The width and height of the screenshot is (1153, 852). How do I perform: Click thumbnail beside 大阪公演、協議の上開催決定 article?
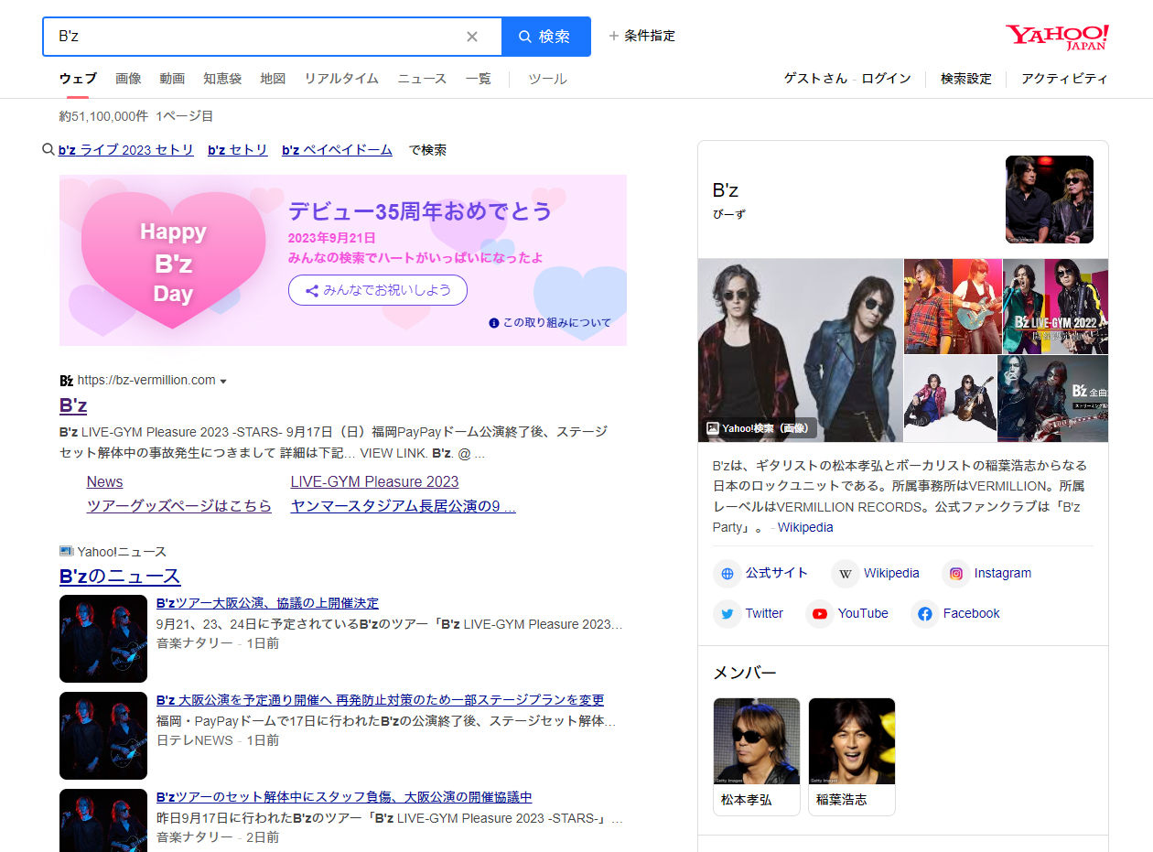(x=103, y=639)
